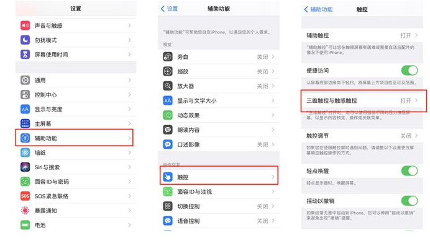Return using the 辅助功能 back button
Viewport: 430px width, 243px height.
[318, 9]
